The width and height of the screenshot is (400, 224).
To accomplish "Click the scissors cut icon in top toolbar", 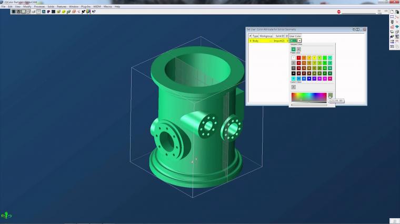I will point(78,12).
